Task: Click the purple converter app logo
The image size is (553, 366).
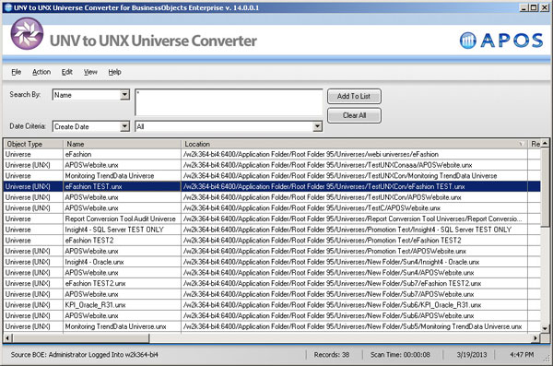Action: pyautogui.click(x=27, y=34)
